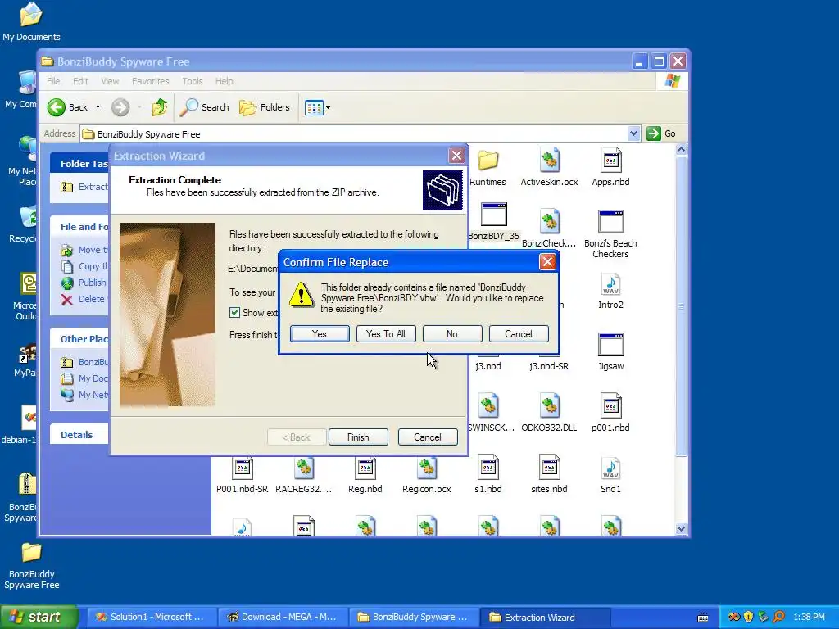Image resolution: width=839 pixels, height=629 pixels.
Task: Select the j3.nbd-SR file
Action: [549, 366]
